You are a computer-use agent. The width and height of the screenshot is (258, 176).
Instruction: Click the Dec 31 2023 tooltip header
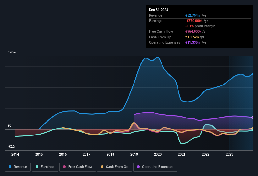tap(158, 10)
